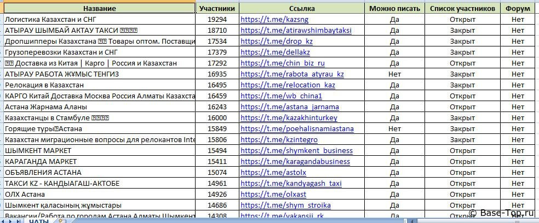
Task: Click the Ссылка column header cell
Action: [x=301, y=9]
